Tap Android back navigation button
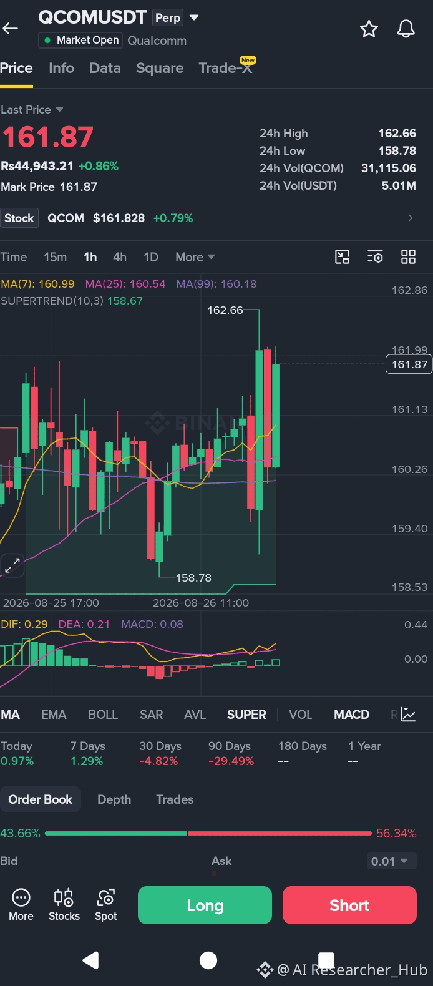Viewport: 433px width, 986px height. point(91,960)
